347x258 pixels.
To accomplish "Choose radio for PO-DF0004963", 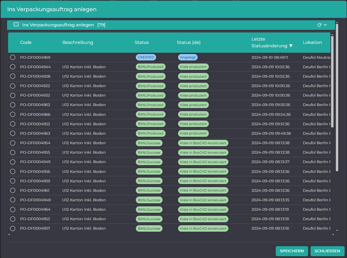I will pyautogui.click(x=13, y=133).
